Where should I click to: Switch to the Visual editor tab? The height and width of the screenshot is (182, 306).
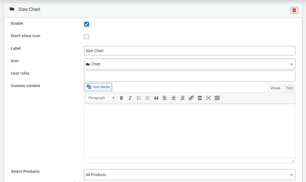(x=275, y=88)
